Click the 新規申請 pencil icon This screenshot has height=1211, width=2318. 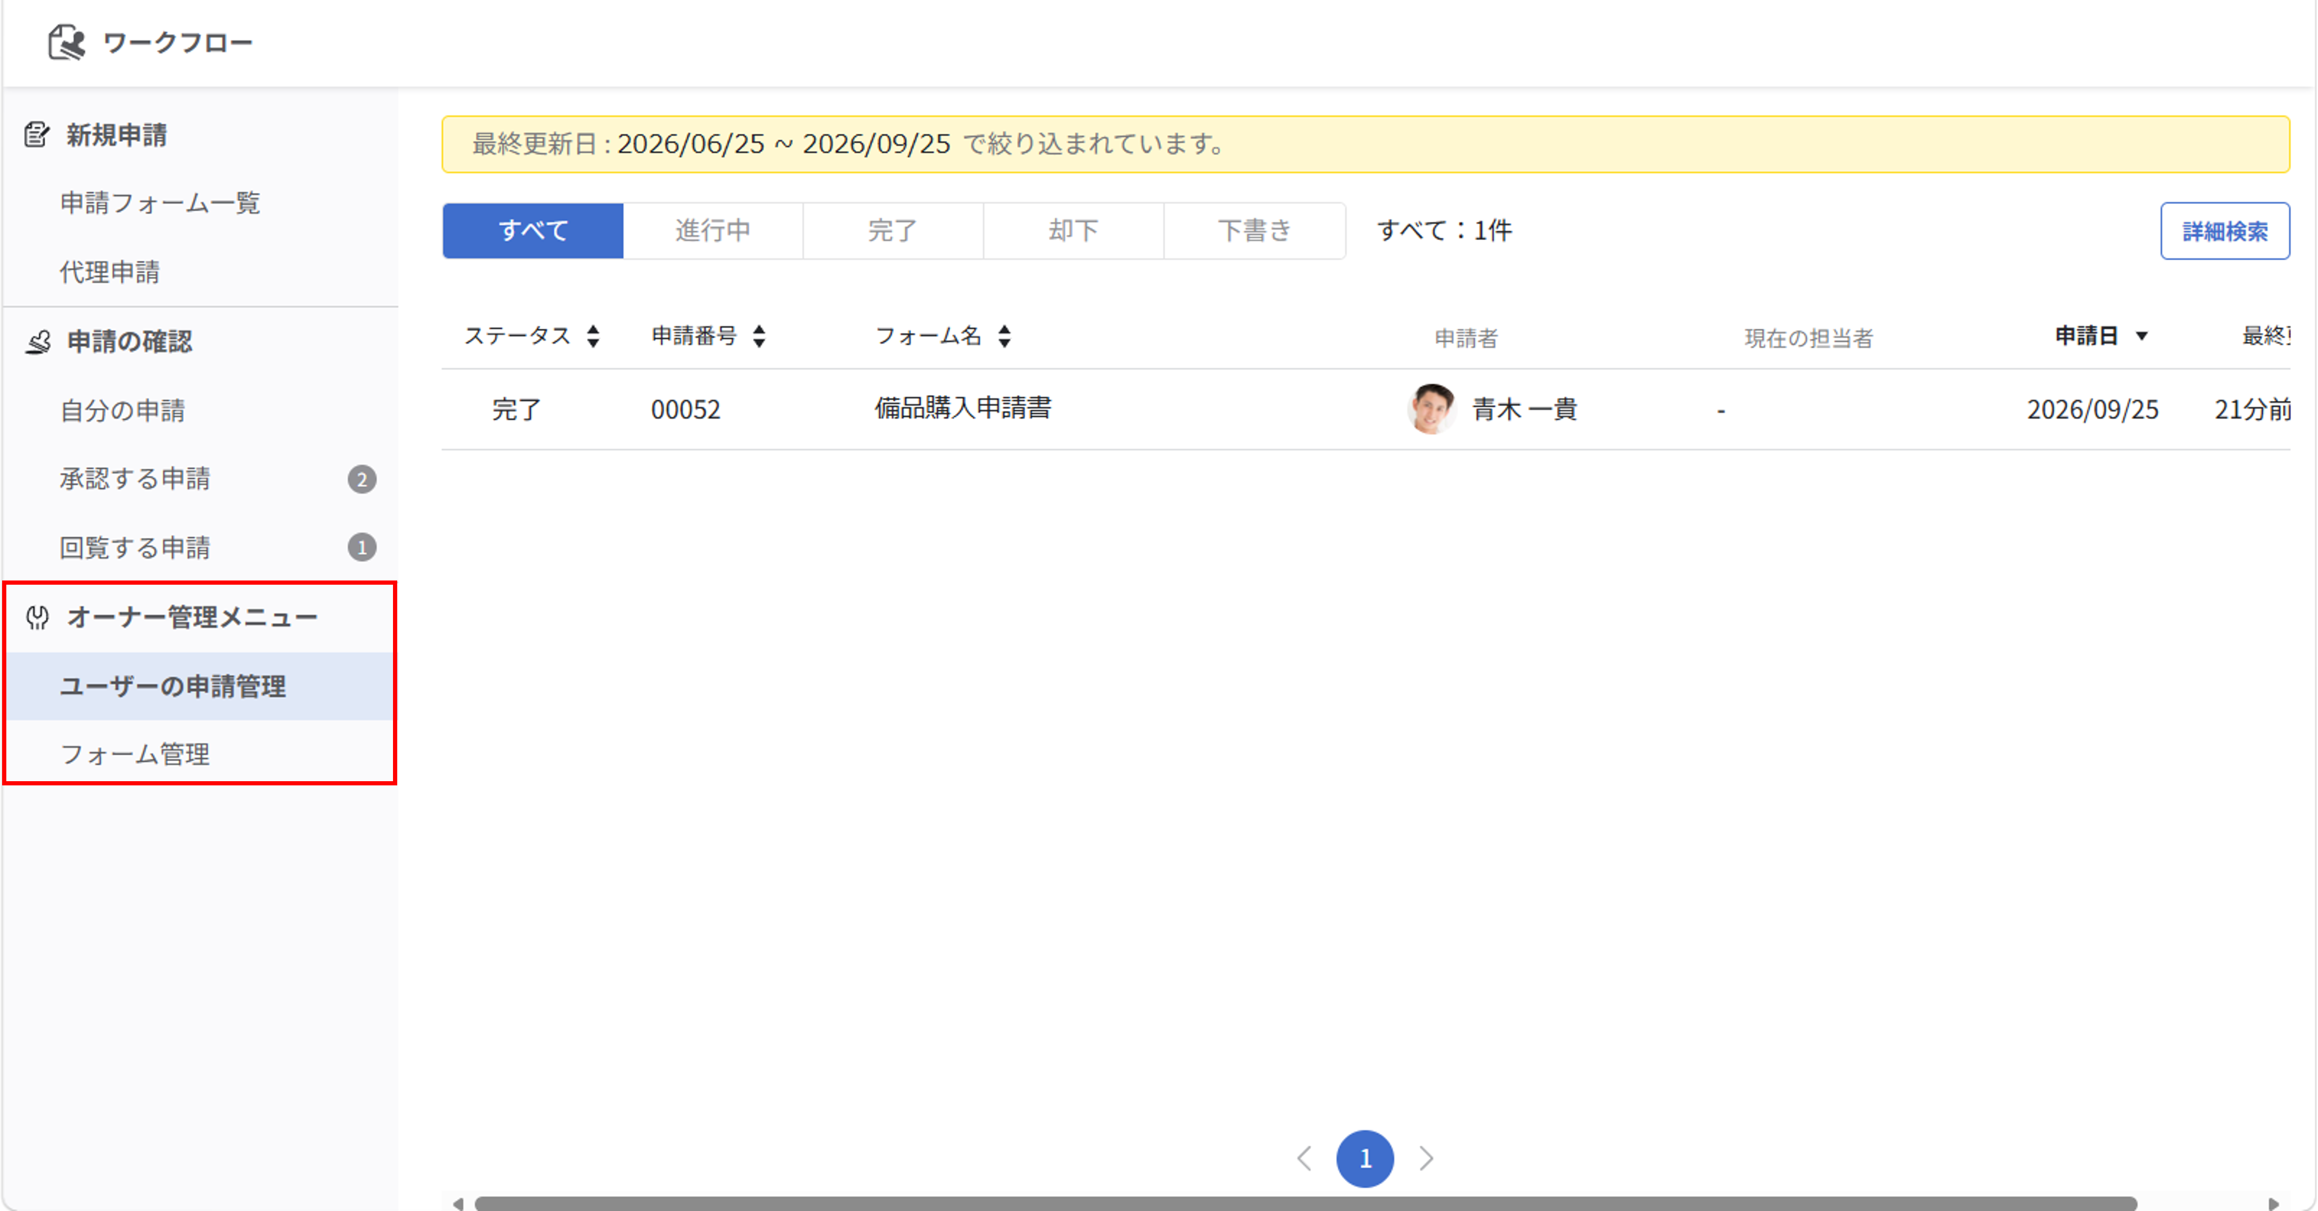coord(36,135)
